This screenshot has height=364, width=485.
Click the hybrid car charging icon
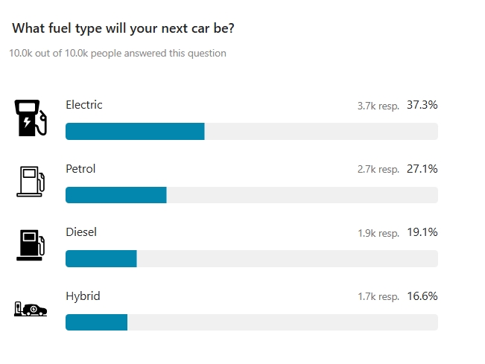tap(31, 309)
